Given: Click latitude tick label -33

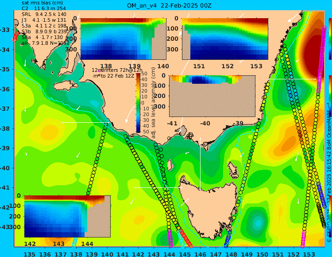Looking at the screenshot, I should [x=5, y=30].
